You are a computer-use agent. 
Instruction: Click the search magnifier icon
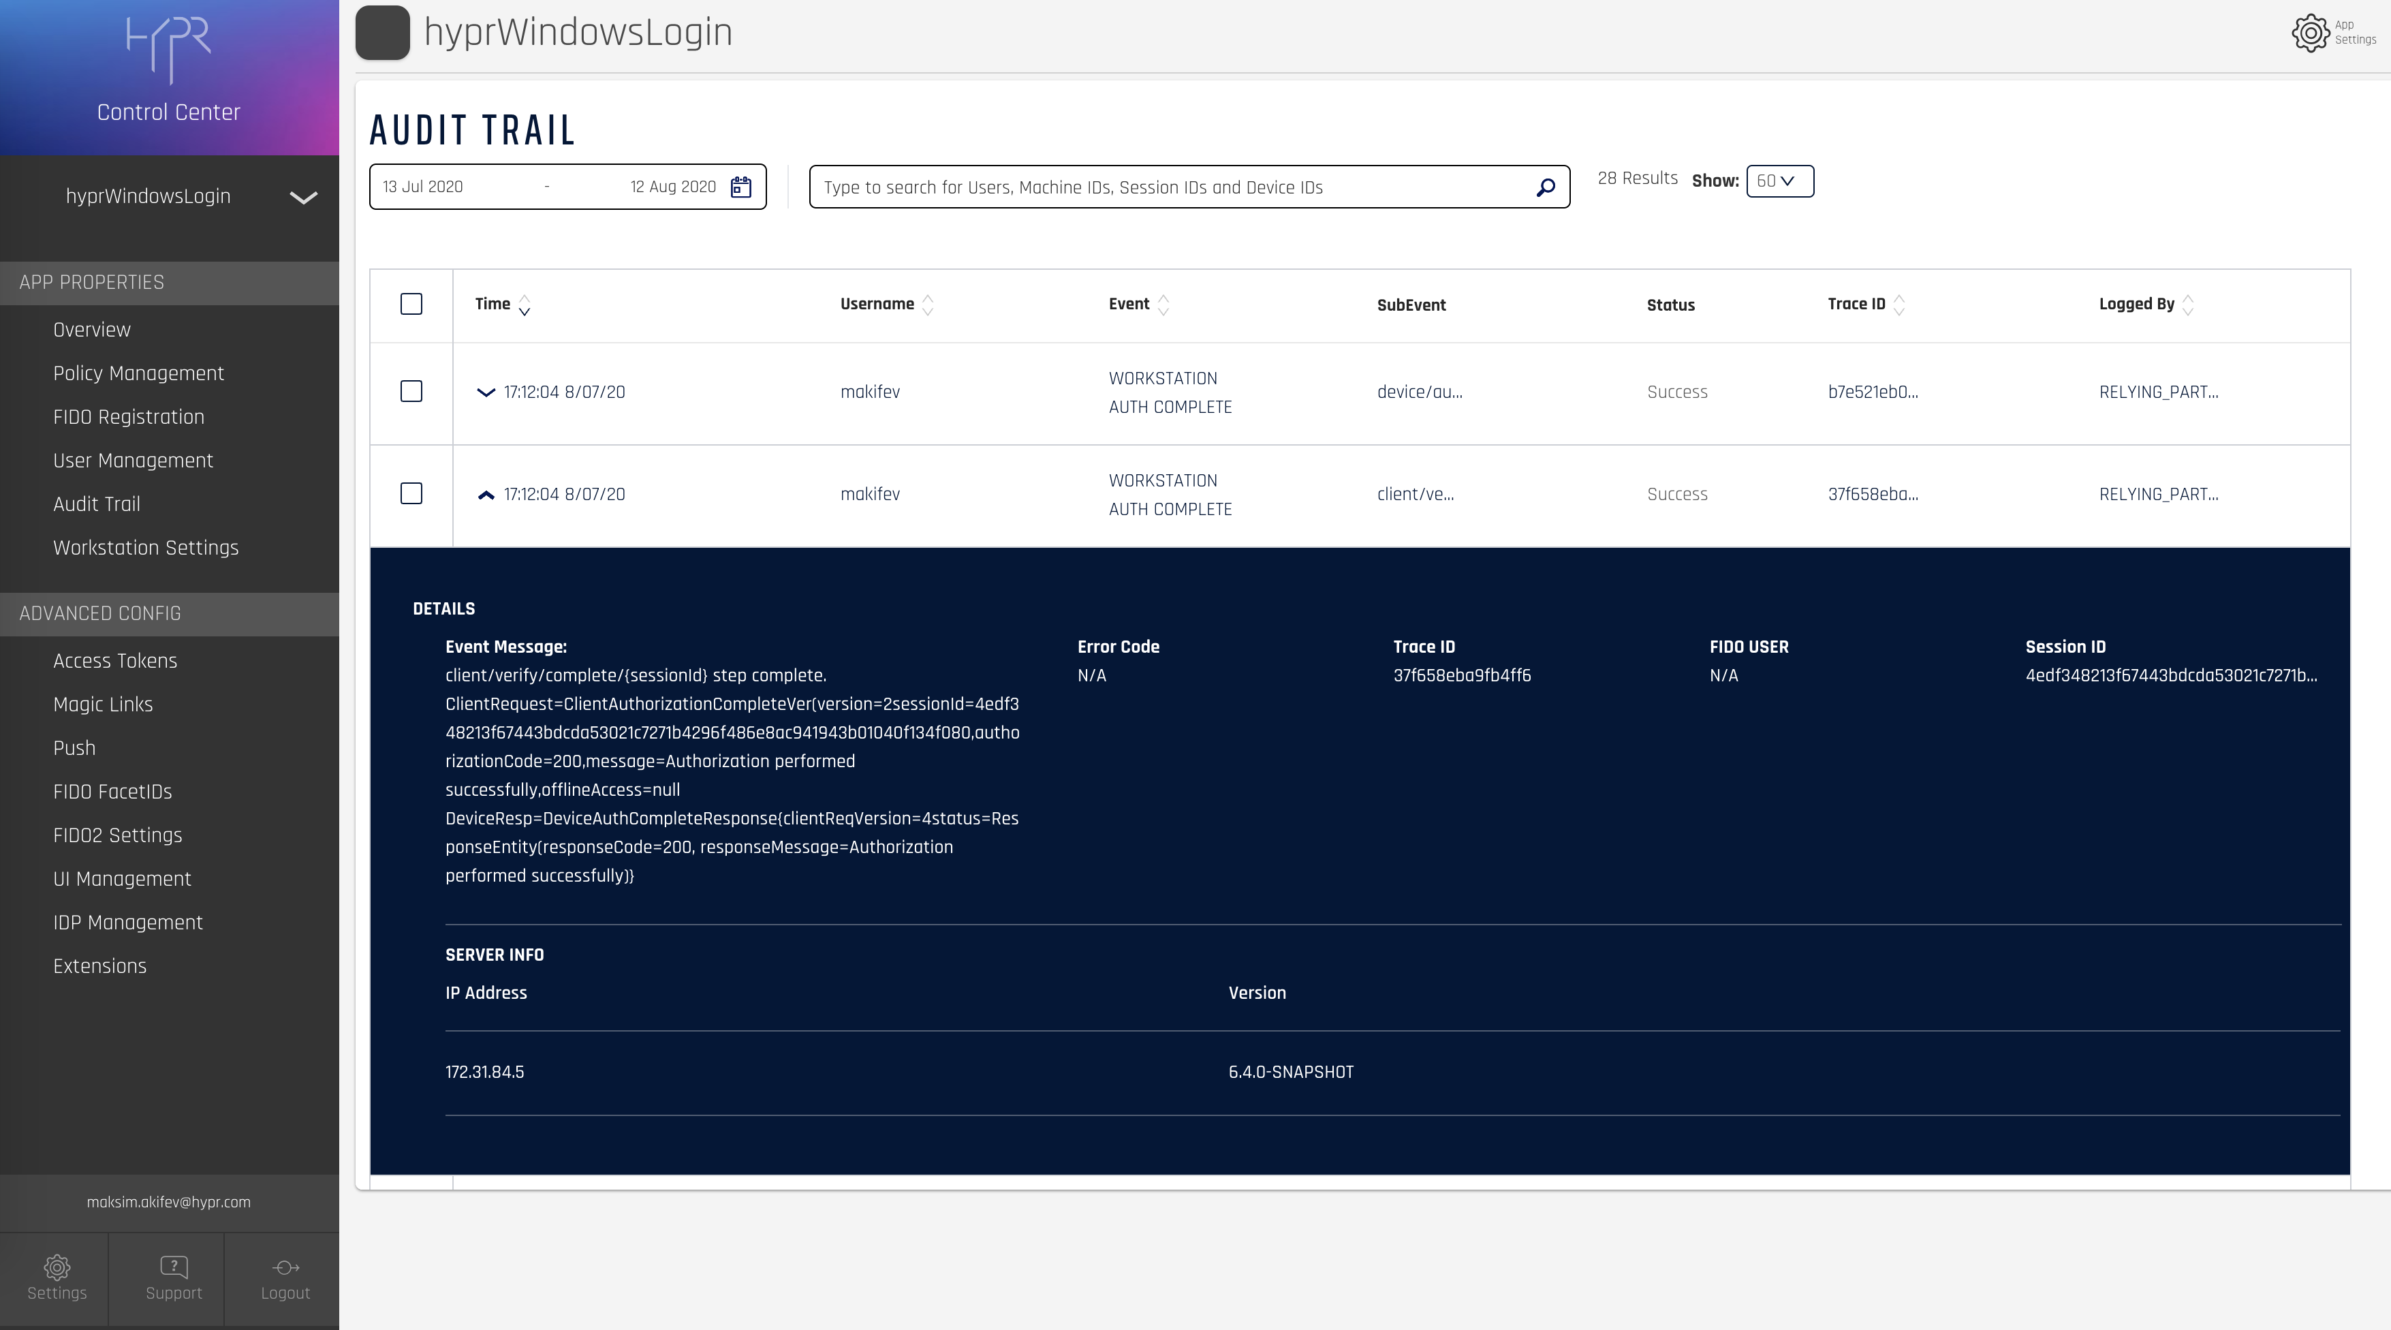click(1546, 187)
